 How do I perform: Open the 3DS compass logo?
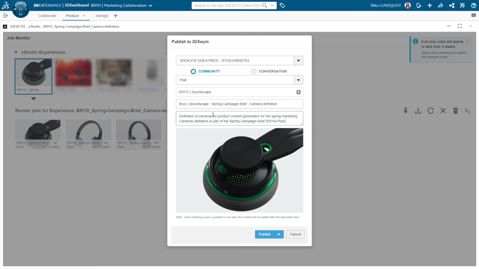6,5
